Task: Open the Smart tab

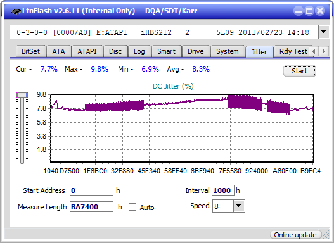Action: pyautogui.click(x=166, y=51)
